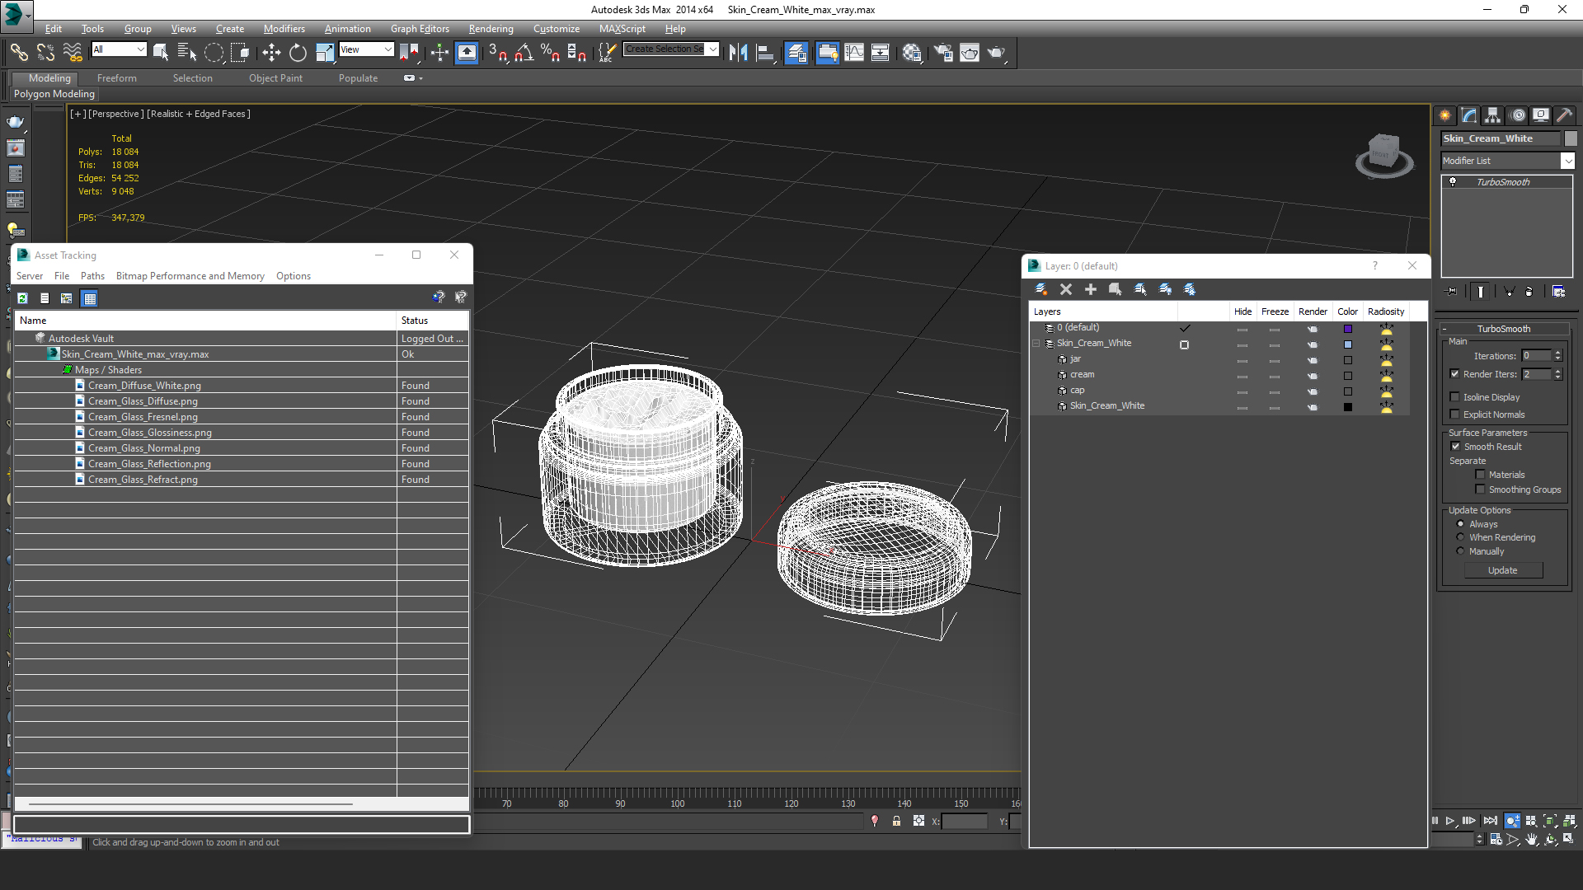Click the Mirror tool icon

coord(738,53)
